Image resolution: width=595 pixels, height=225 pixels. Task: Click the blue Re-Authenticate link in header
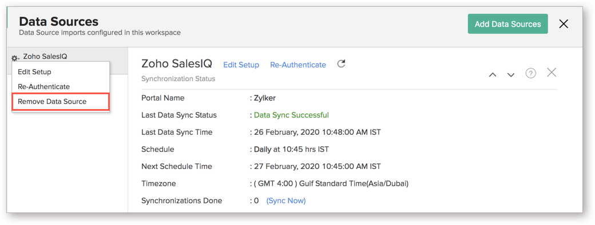[x=298, y=65]
